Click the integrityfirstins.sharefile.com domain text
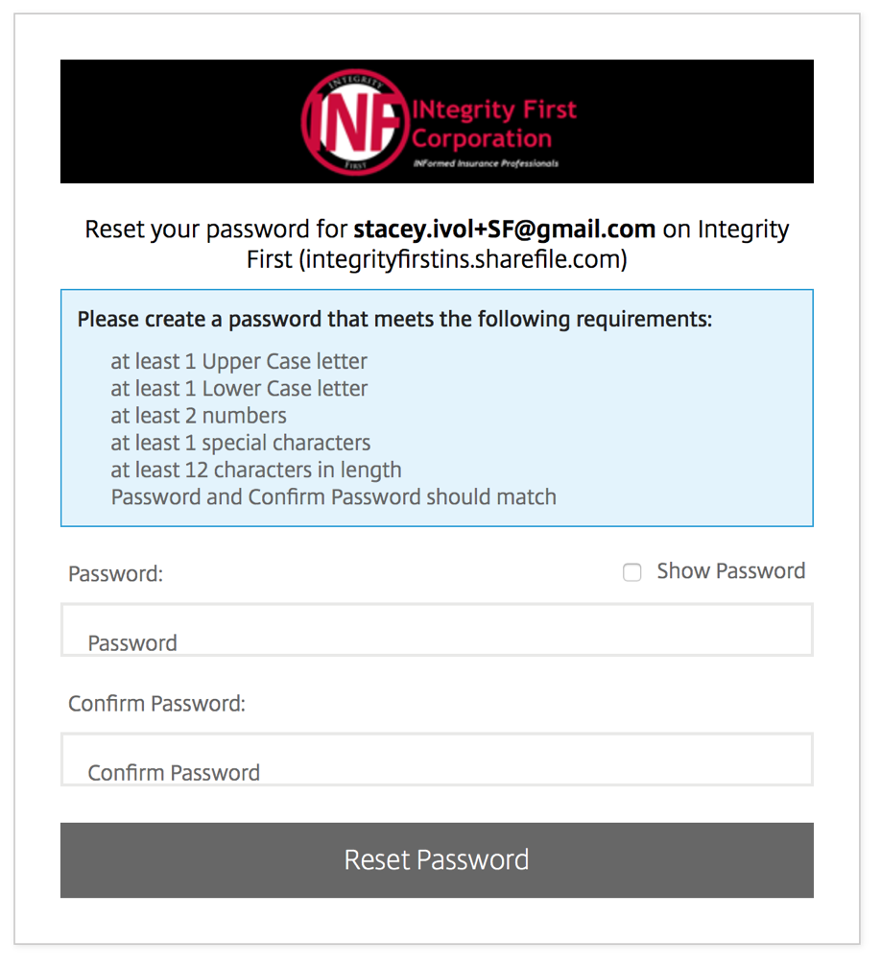The width and height of the screenshot is (881, 966). point(463,259)
